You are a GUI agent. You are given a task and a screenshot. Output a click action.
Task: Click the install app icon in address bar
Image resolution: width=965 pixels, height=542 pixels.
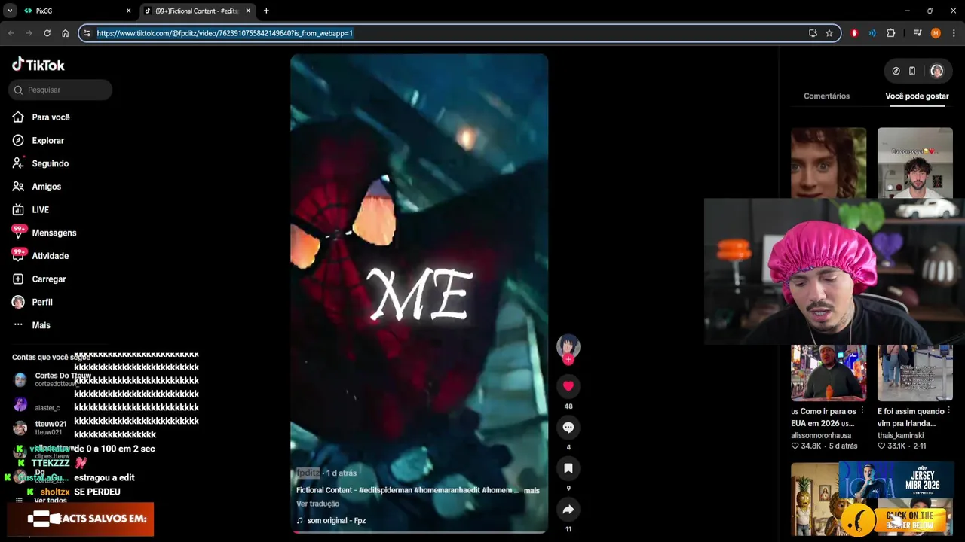(813, 33)
